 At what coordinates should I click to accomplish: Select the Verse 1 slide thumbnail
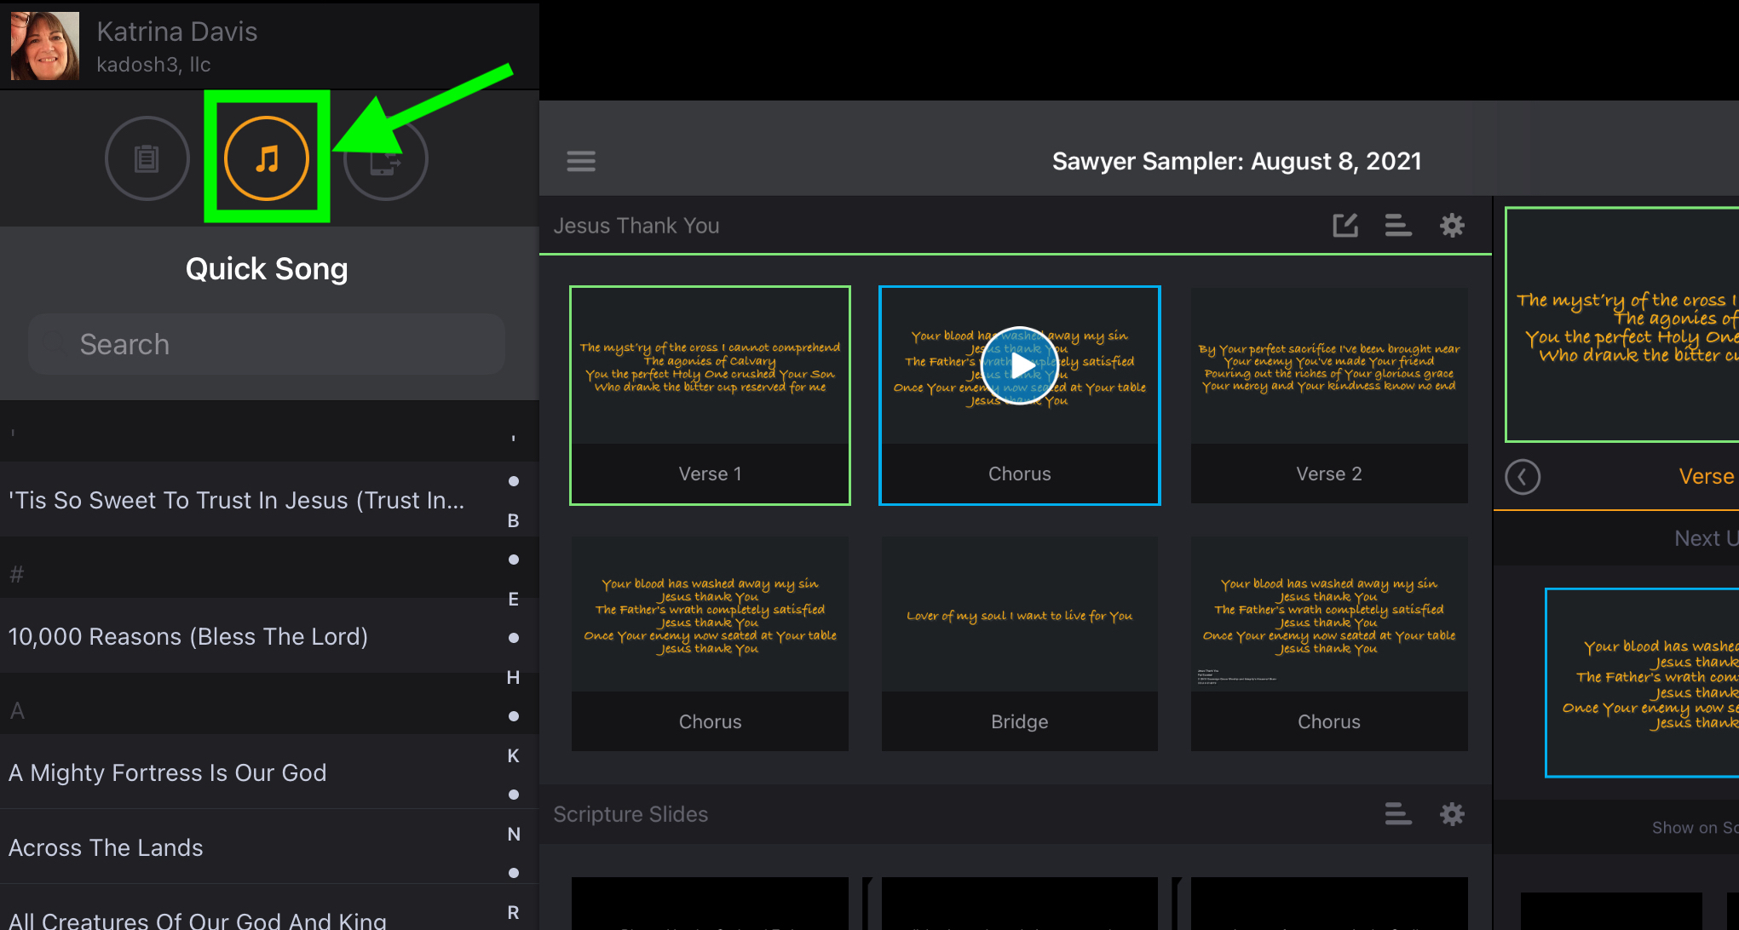tap(710, 395)
